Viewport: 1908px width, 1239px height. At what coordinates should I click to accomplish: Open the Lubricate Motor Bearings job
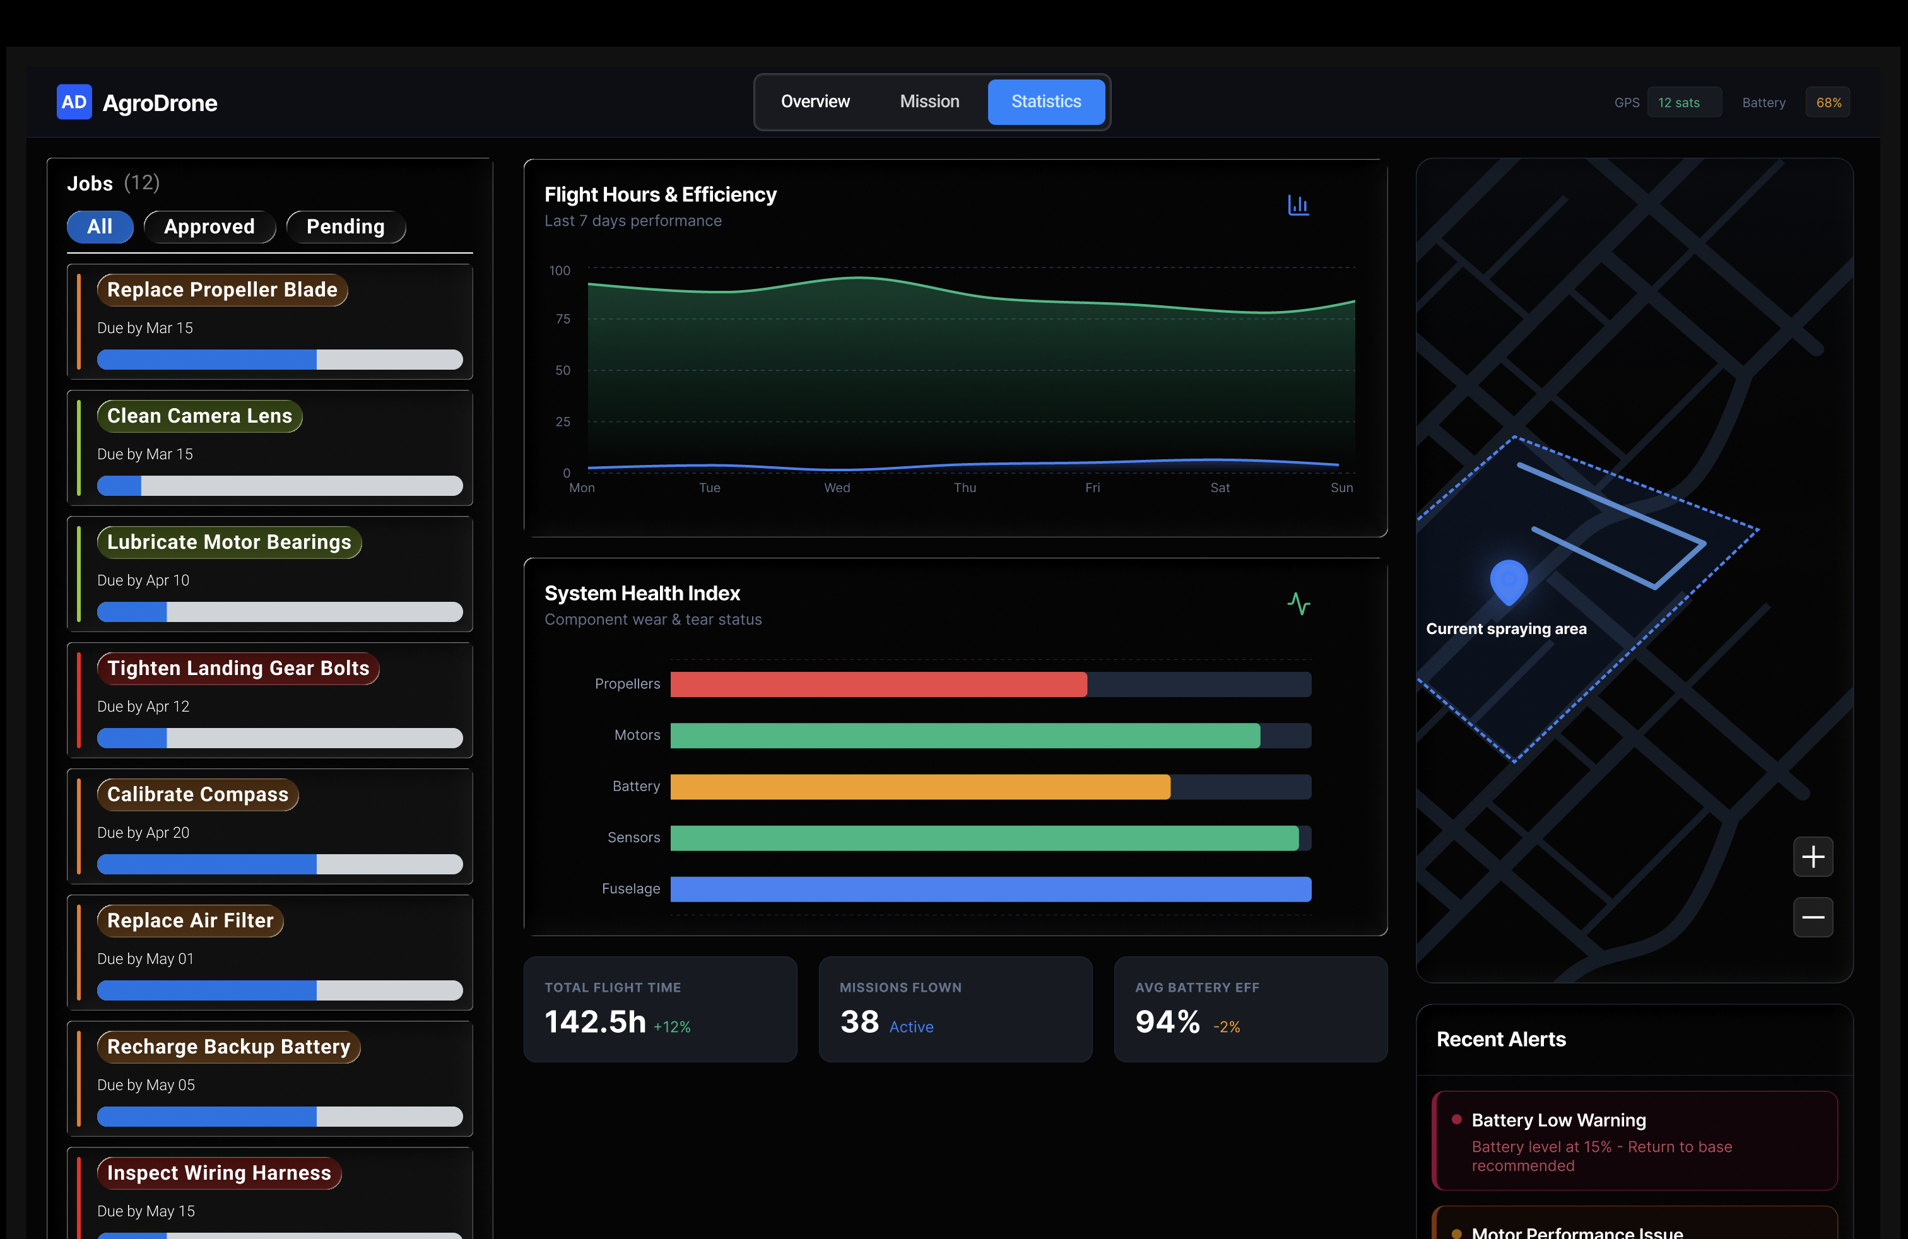coord(269,574)
